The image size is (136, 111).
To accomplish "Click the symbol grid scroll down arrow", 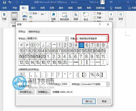I will pos(107,64).
